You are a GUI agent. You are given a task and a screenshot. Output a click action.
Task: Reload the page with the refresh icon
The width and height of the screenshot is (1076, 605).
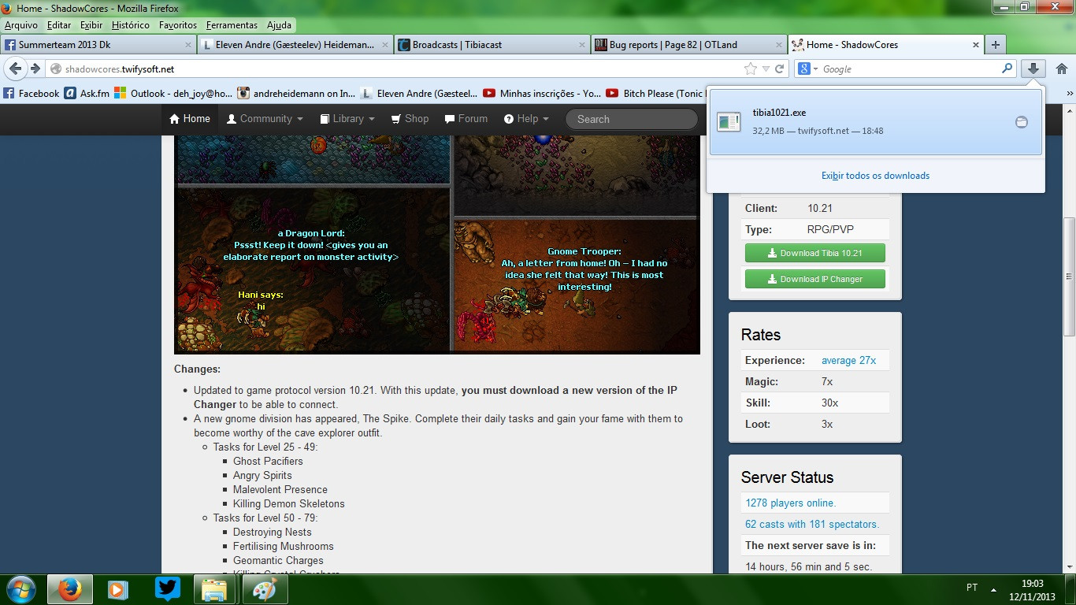[x=780, y=69]
